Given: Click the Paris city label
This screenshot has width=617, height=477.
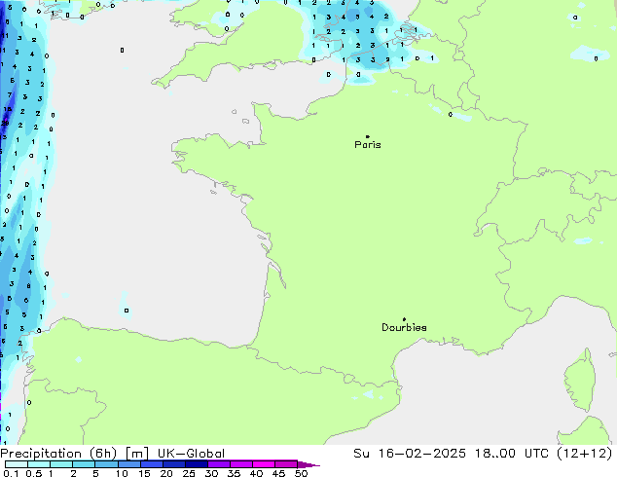Looking at the screenshot, I should click(368, 145).
